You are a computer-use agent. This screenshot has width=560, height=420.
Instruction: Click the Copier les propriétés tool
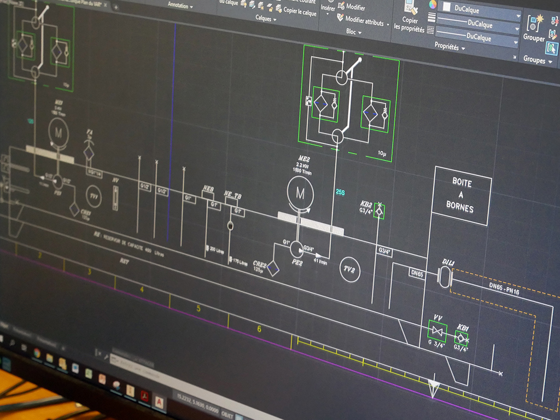pos(410,15)
